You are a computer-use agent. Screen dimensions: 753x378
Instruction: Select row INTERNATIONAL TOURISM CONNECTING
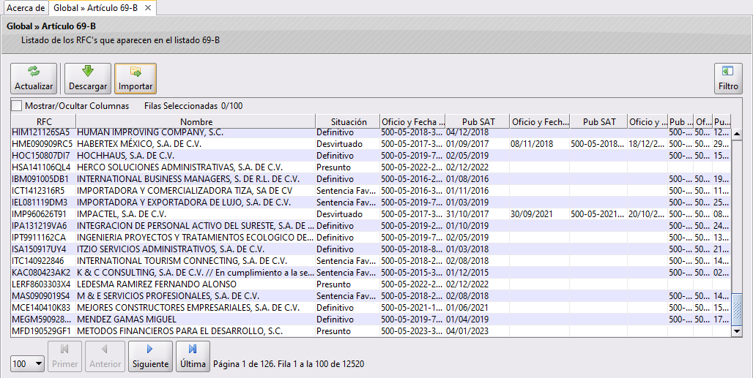(x=371, y=261)
